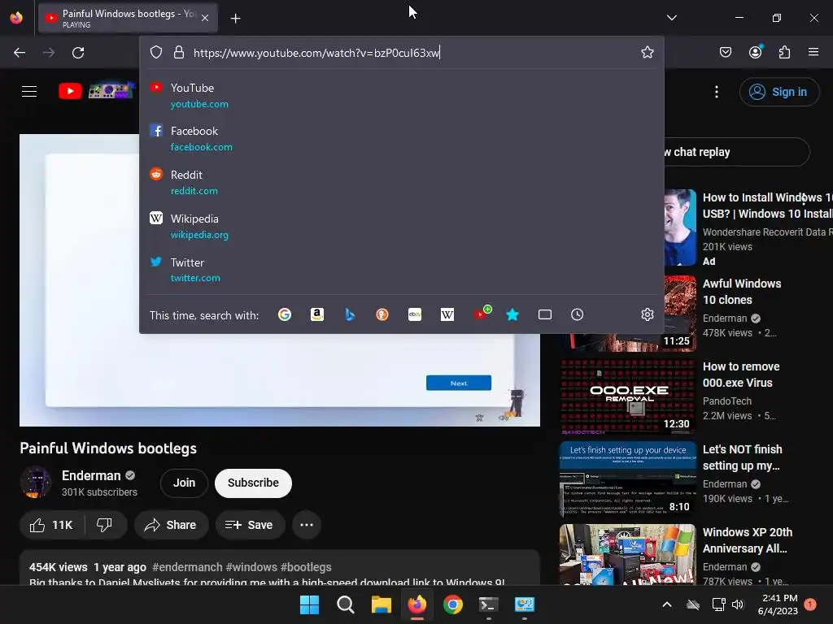Click the #endermanch hashtag
The height and width of the screenshot is (624, 833).
click(186, 567)
